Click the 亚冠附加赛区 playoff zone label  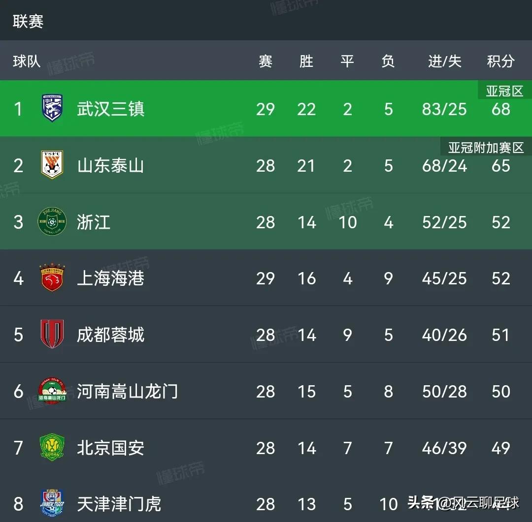[486, 148]
